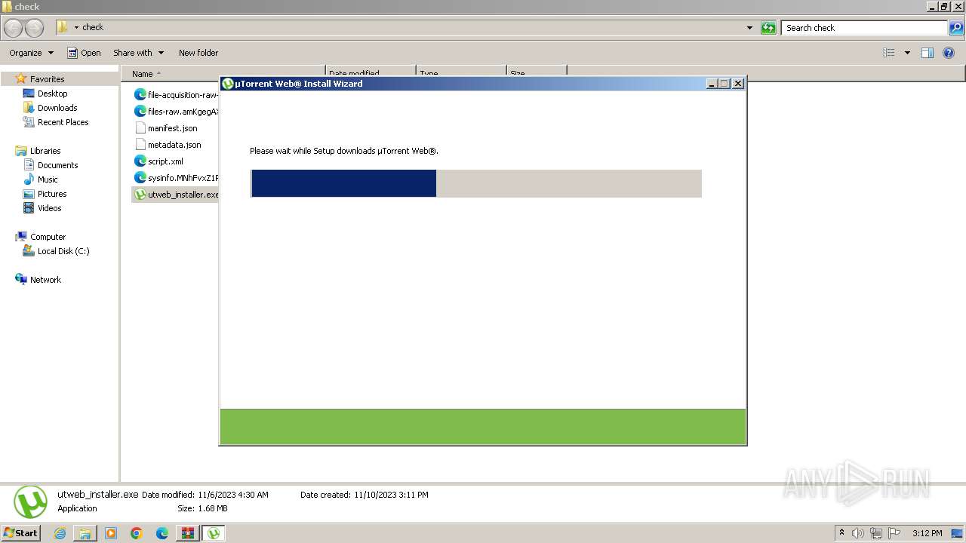Image resolution: width=966 pixels, height=543 pixels.
Task: Show hidden tray icons arrow
Action: tap(841, 533)
